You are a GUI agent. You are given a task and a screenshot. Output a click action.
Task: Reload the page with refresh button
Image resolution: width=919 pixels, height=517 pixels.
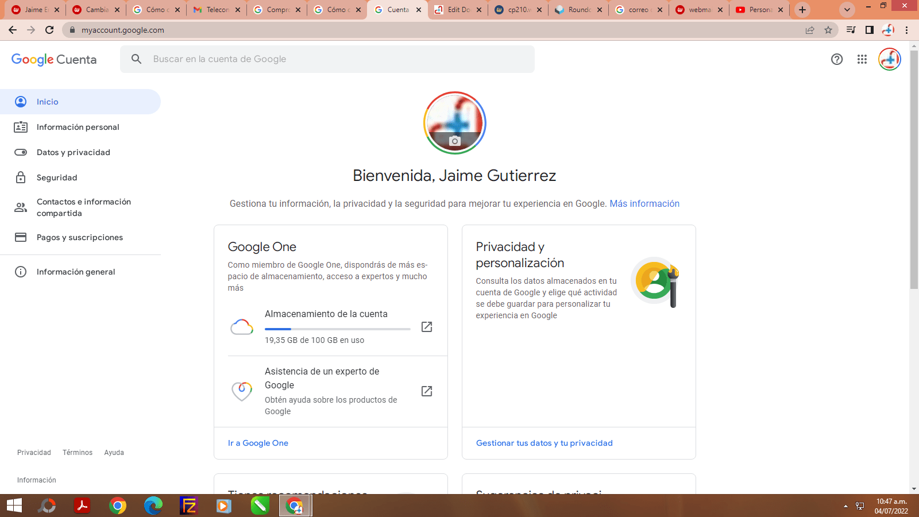pos(49,30)
